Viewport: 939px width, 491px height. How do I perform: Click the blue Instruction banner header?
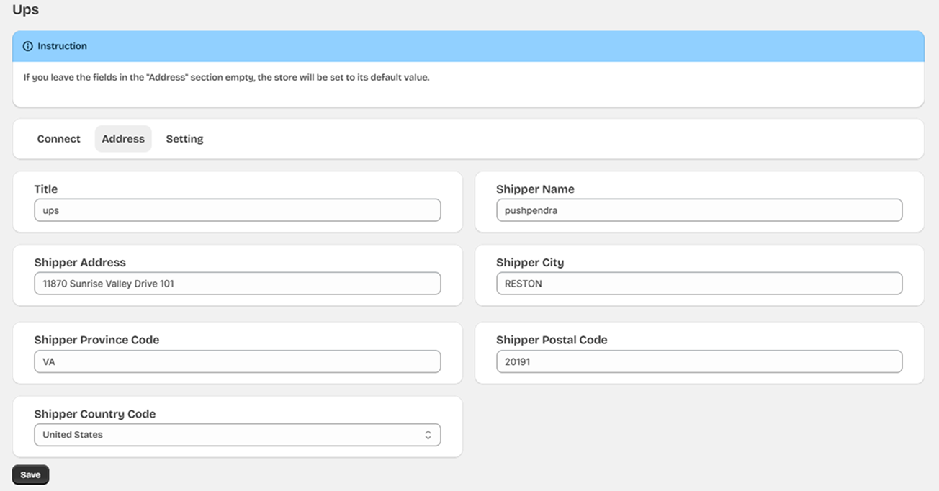click(x=468, y=46)
